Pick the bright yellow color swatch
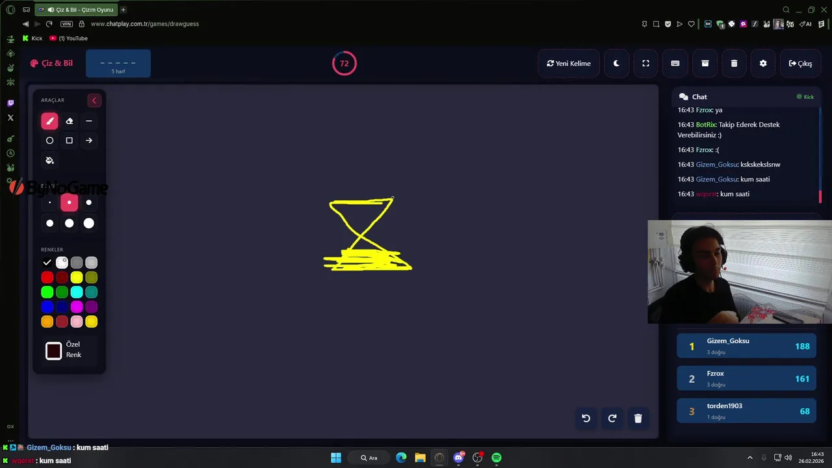This screenshot has width=832, height=468. coord(77,278)
